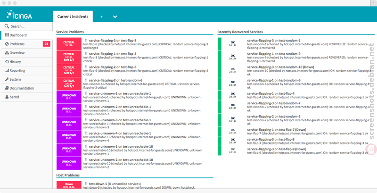Open service-unknown-1 on test-unreachable-10
Screen dimensions: 377x193
click(121, 146)
